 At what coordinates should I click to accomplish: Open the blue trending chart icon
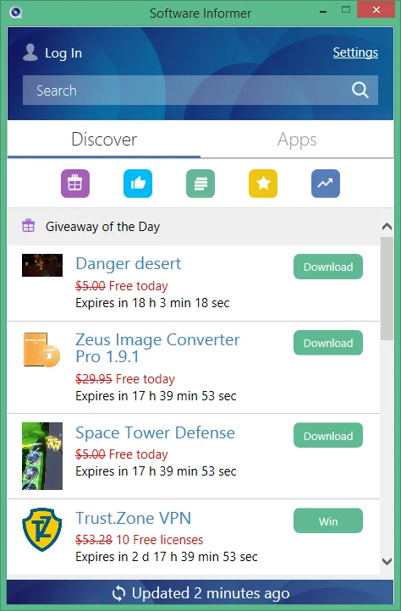coord(326,184)
